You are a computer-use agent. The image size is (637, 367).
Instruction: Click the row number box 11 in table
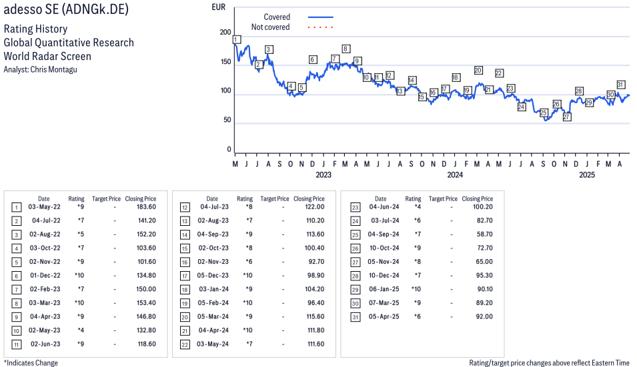16,345
